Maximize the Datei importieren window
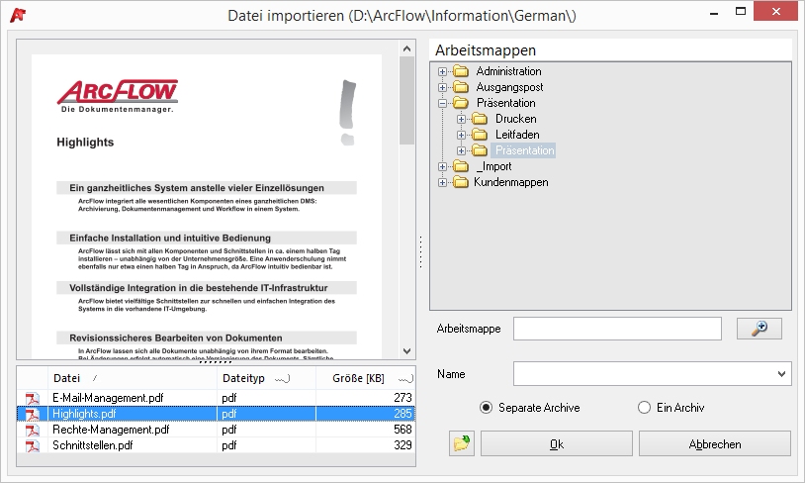 coord(741,12)
